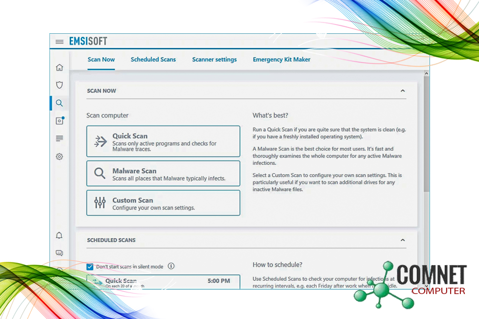
Task: Start a Quick Scan
Action: (x=163, y=141)
